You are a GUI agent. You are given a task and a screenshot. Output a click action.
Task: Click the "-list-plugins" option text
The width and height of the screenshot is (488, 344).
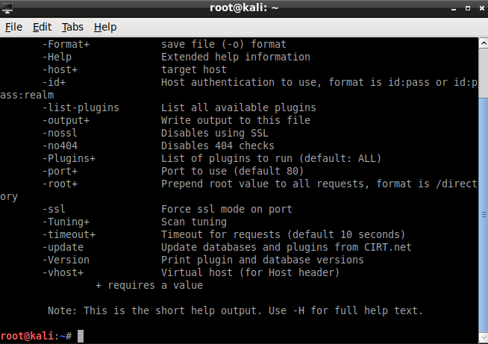(81, 107)
